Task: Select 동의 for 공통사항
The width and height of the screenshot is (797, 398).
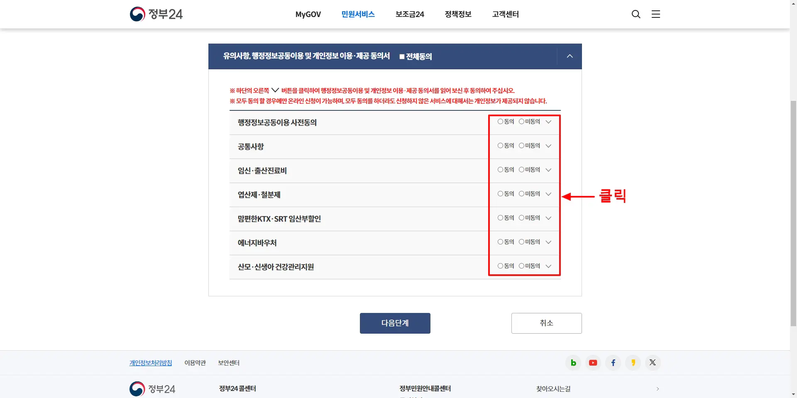Action: point(500,146)
